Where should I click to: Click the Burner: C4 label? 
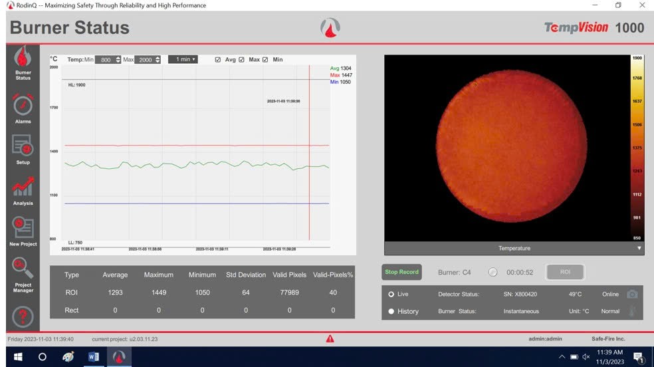click(454, 273)
